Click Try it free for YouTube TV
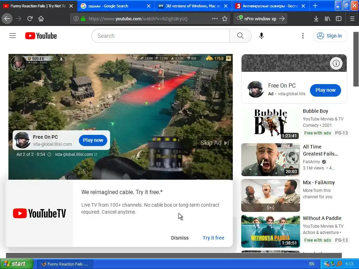This screenshot has width=359, height=269. pyautogui.click(x=214, y=238)
